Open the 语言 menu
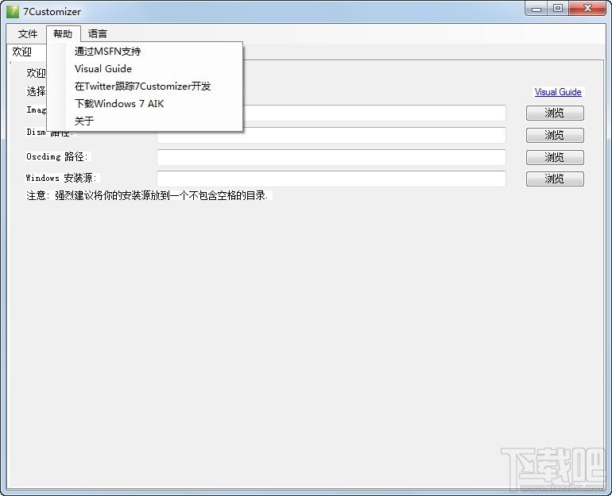Viewport: 612px width, 496px height. (98, 34)
